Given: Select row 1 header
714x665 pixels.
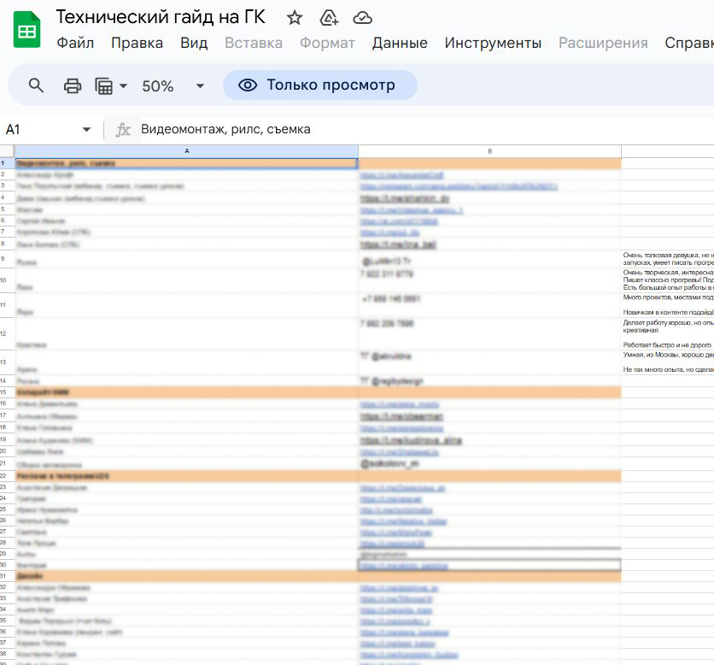Looking at the screenshot, I should (x=7, y=163).
